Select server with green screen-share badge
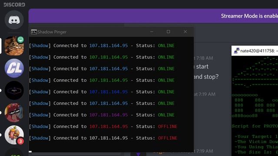This screenshot has height=156, width=278. tap(14, 46)
